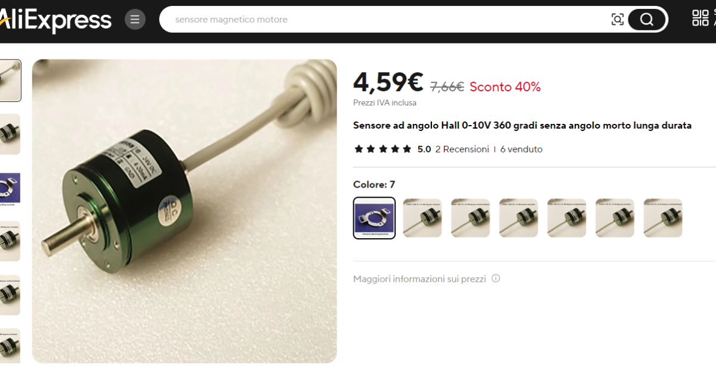This screenshot has width=716, height=371.
Task: Click the AliExpress logo
Action: point(55,20)
